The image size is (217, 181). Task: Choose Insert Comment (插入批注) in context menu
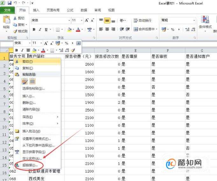[x=37, y=131]
